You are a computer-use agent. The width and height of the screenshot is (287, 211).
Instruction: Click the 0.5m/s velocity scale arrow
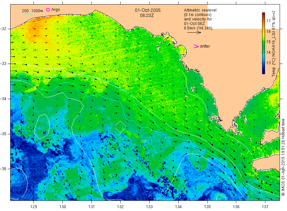pos(194,33)
